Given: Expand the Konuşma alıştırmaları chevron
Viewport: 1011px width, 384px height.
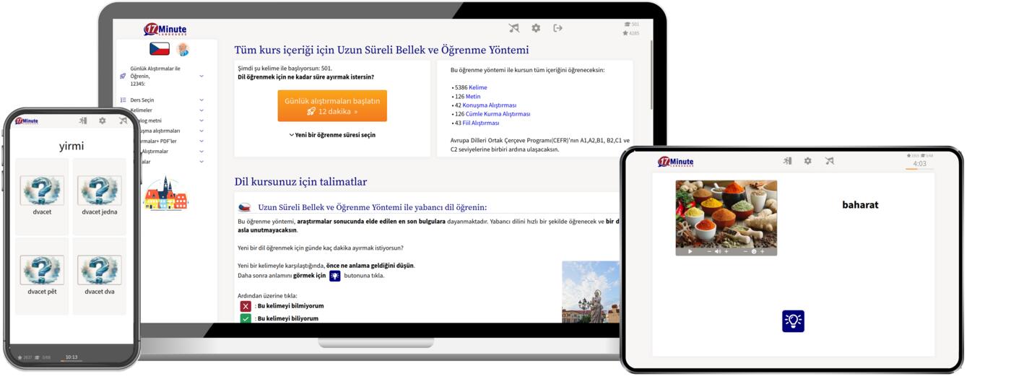Looking at the screenshot, I should point(201,131).
